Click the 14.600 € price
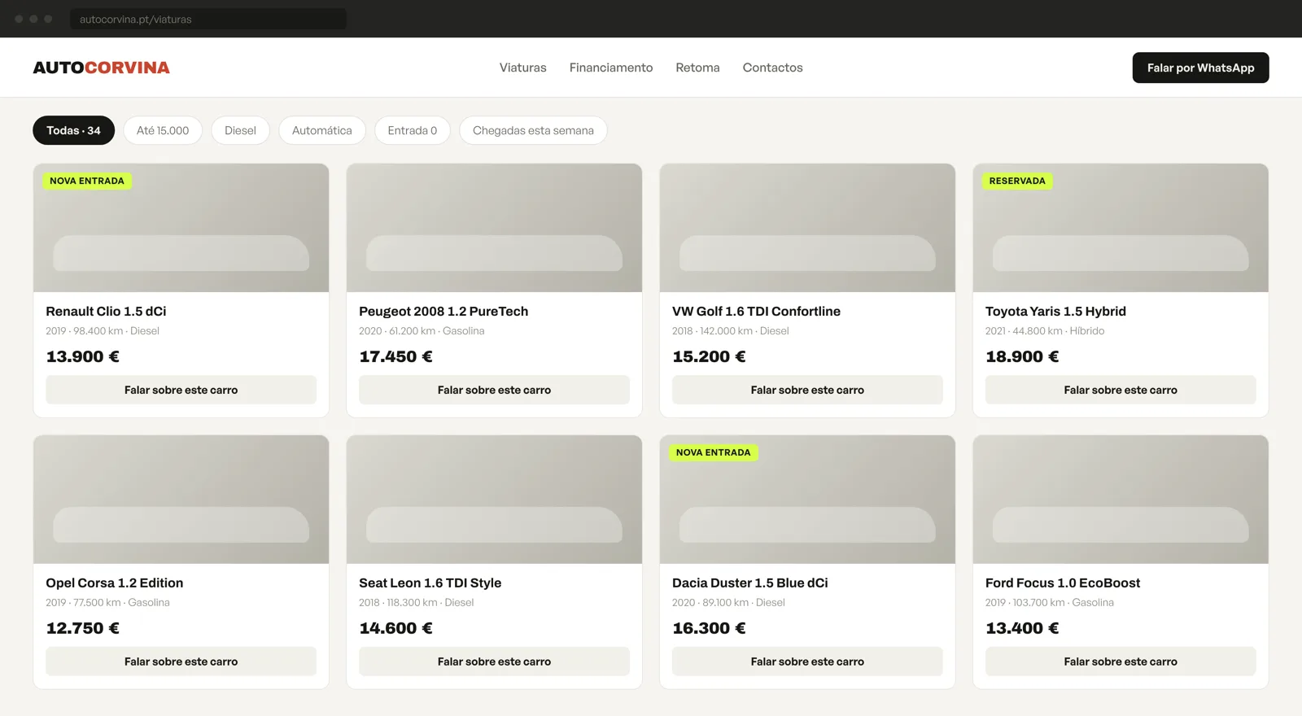 395,628
